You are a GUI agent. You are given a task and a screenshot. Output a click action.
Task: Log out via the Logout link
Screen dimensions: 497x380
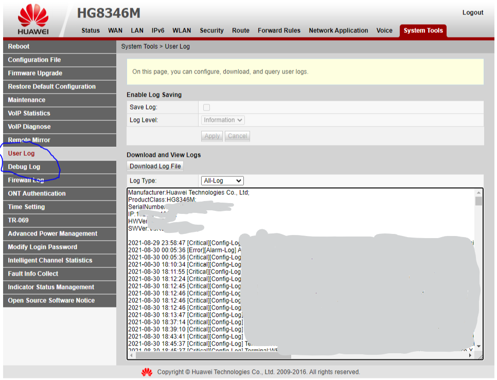[x=473, y=13]
